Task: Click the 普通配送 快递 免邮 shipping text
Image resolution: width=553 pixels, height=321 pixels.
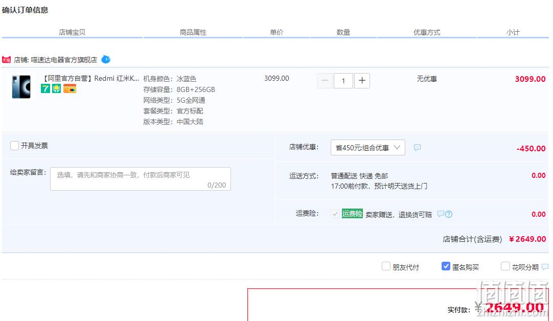Action: (359, 176)
